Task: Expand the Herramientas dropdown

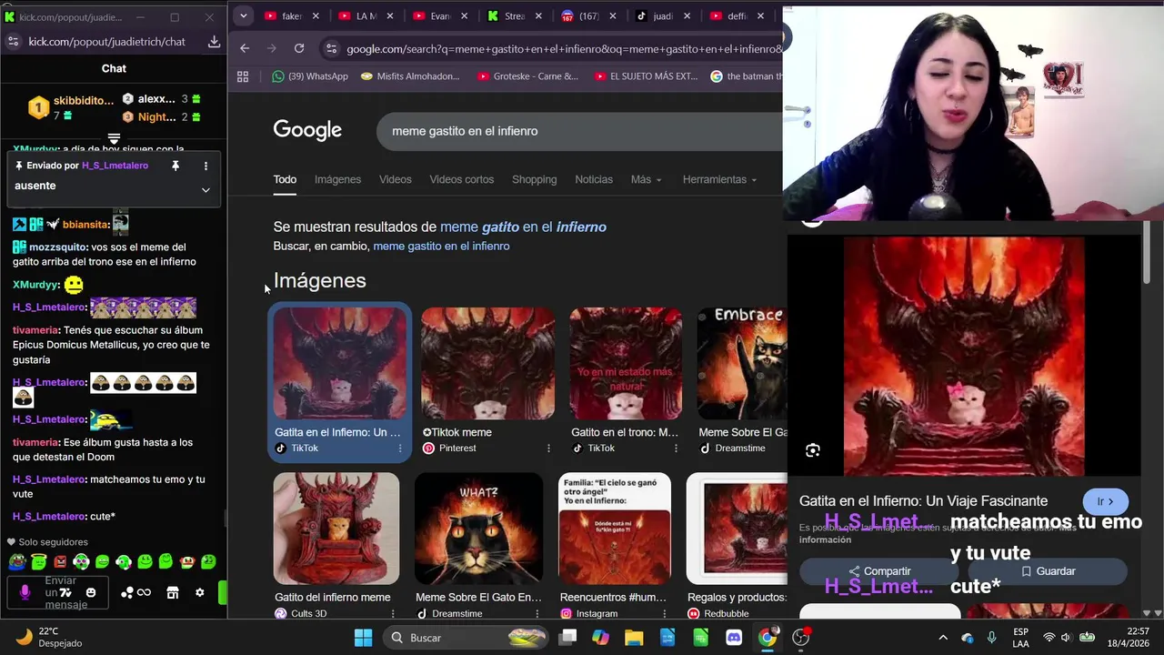Action: click(719, 179)
